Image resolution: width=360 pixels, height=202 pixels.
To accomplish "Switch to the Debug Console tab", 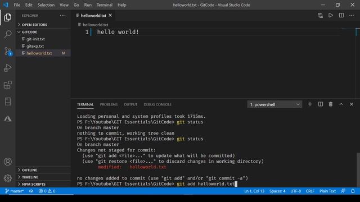I will [157, 104].
